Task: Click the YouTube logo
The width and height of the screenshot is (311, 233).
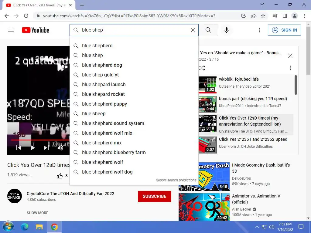Action: [36, 30]
